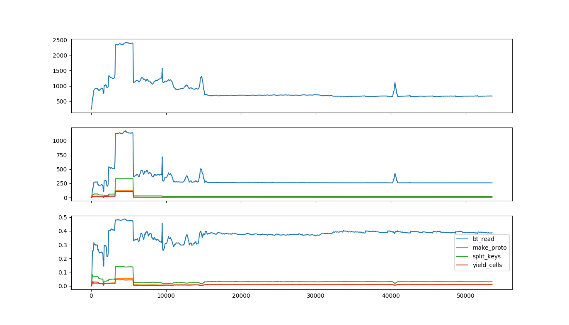
Task: Click the split_keys legend label
Action: tap(487, 256)
